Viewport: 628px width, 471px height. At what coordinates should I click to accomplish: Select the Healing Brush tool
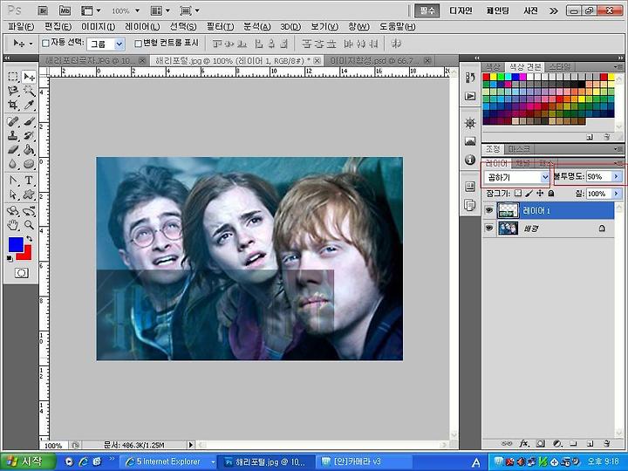click(x=13, y=121)
